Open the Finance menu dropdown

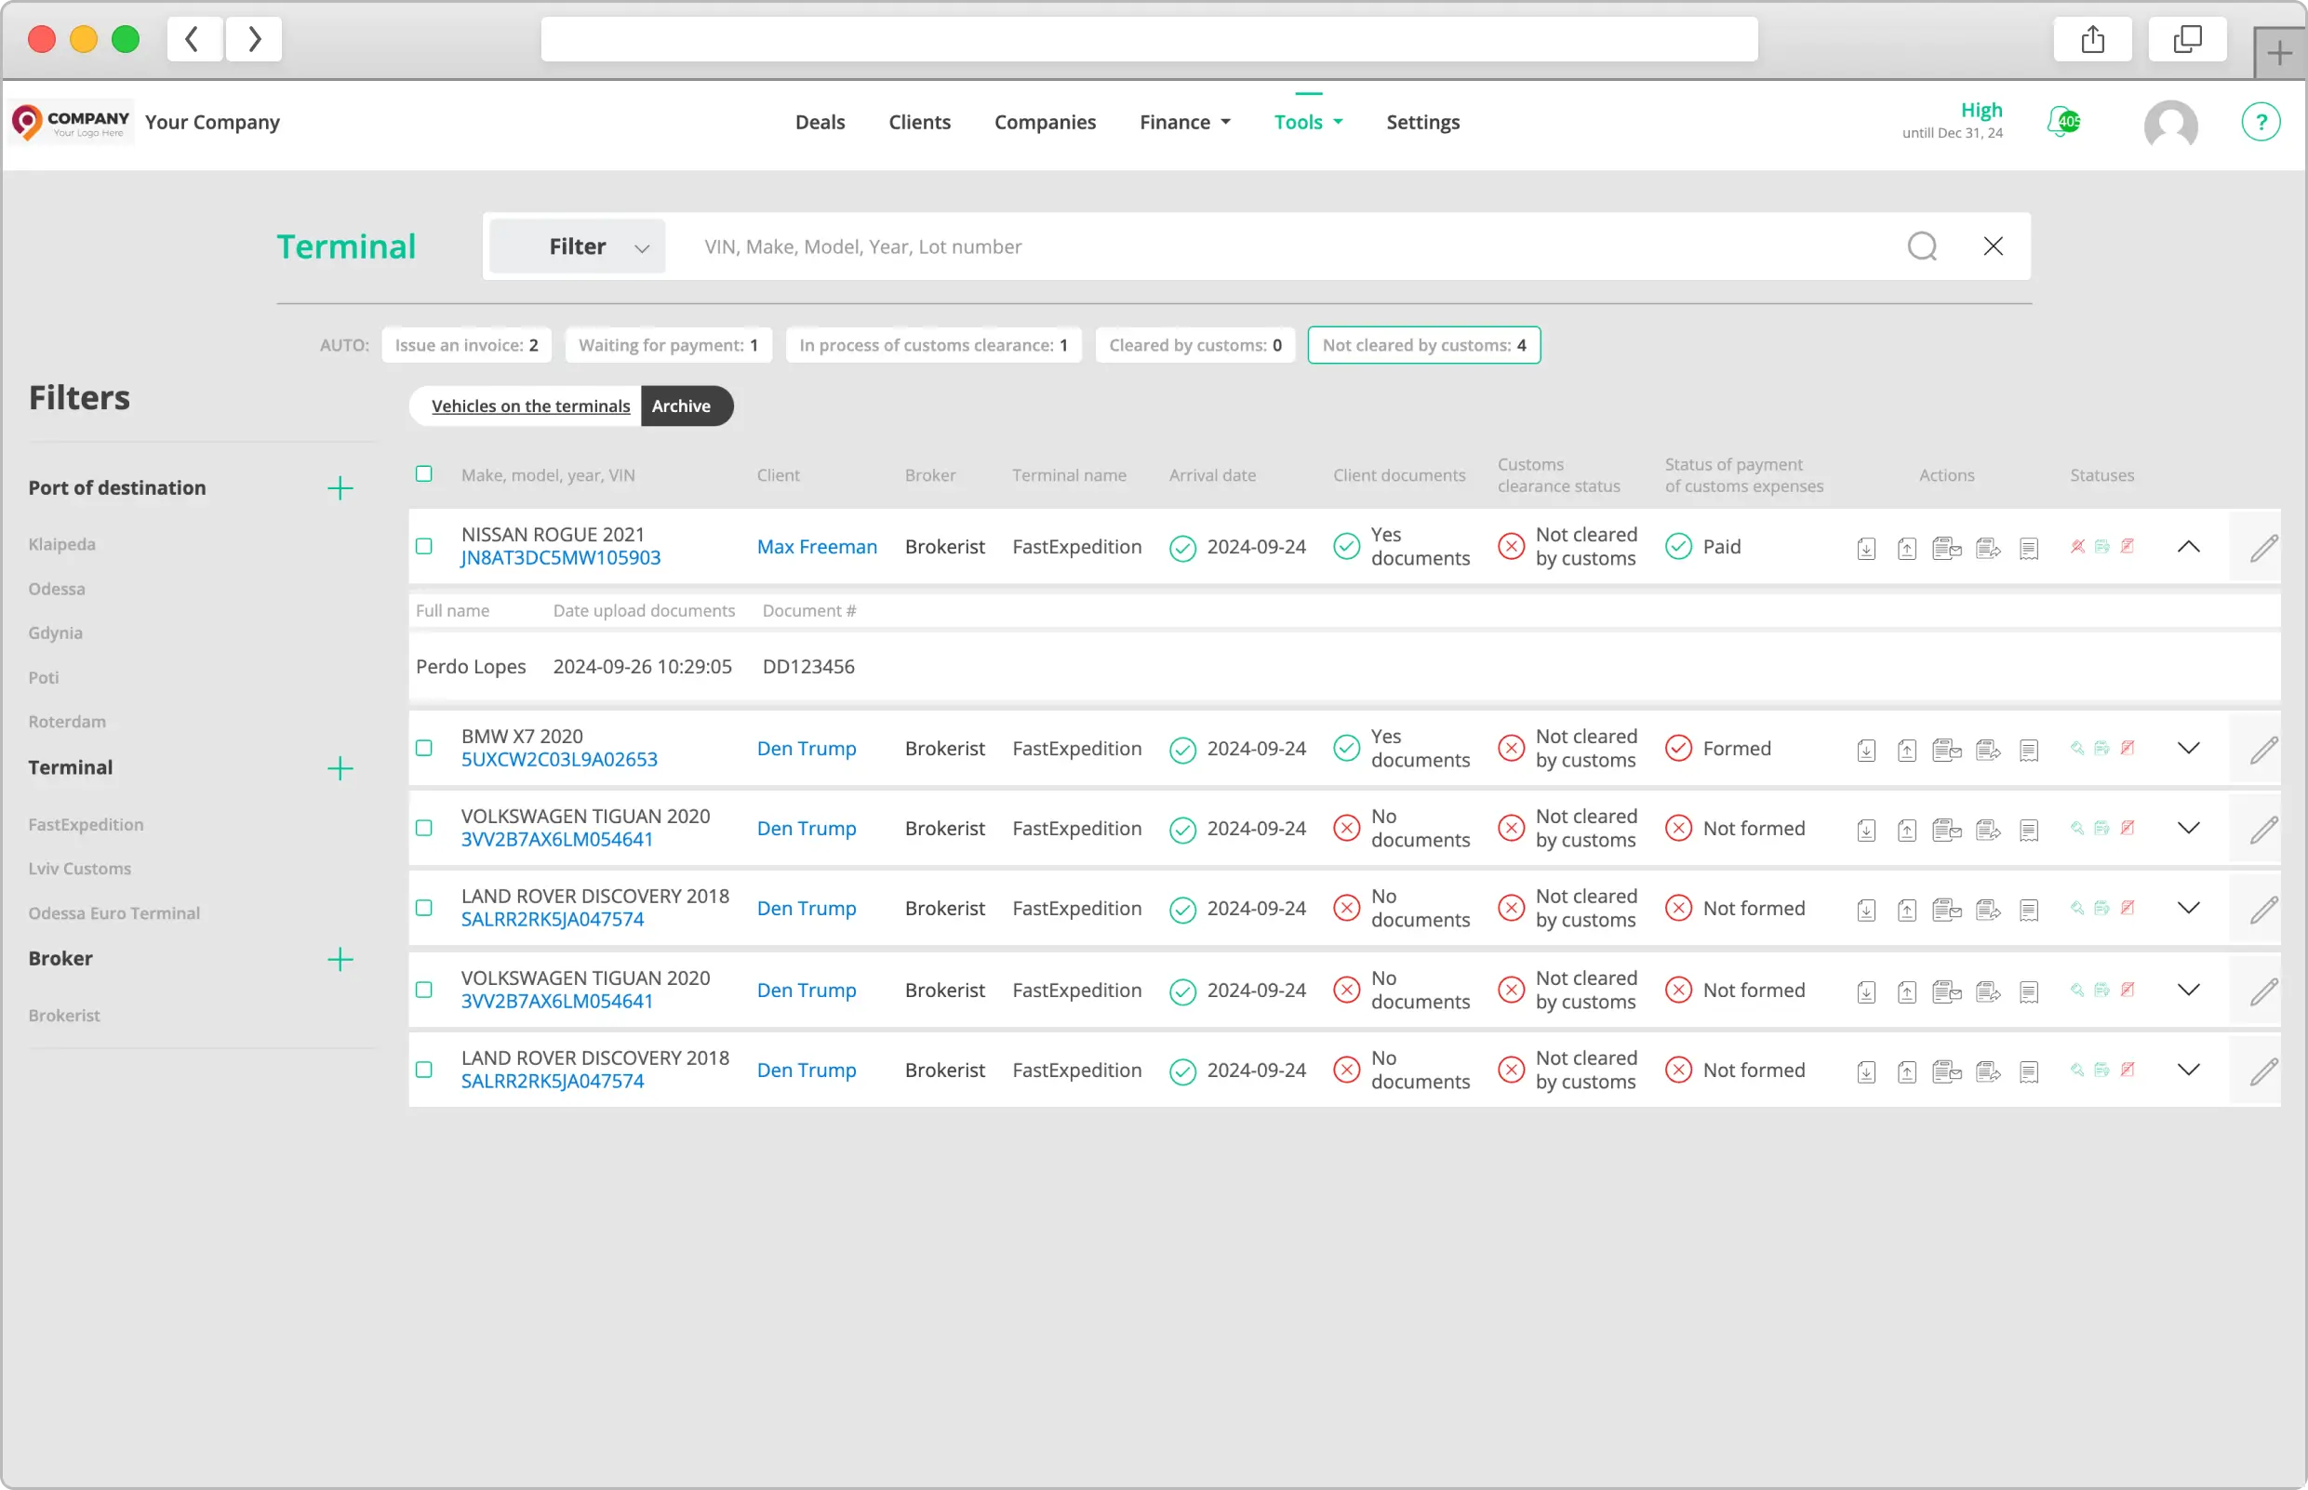1184,122
